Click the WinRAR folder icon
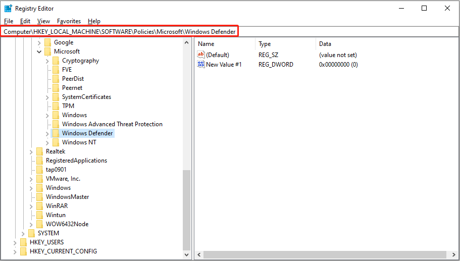460x261 pixels. 40,206
